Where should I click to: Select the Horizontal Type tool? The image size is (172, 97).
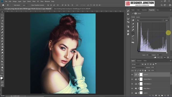tap(2, 59)
